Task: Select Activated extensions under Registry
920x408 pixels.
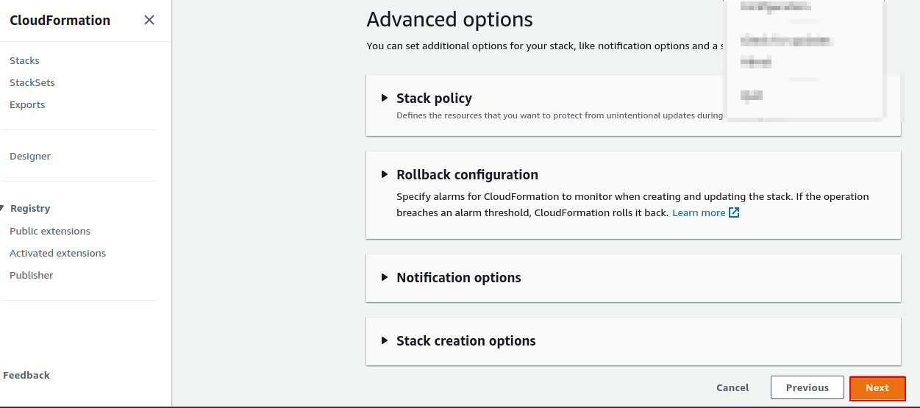Action: tap(57, 253)
